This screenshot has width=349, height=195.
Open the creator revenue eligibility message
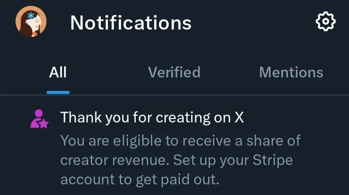tap(180, 160)
